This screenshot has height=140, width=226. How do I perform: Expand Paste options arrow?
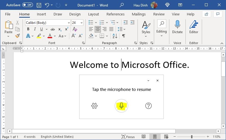(x=8, y=36)
